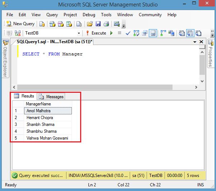Toggle IntelliSense Enabled icon

point(153,33)
